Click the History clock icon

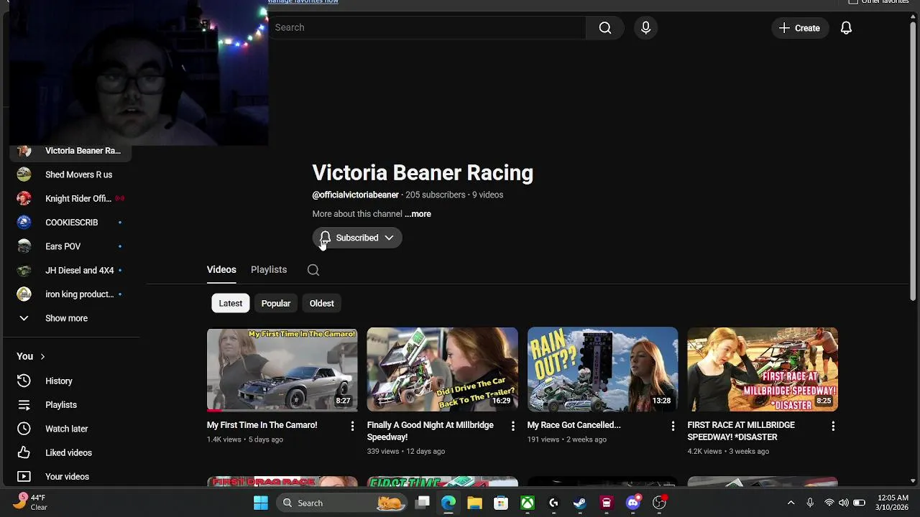[x=24, y=381]
